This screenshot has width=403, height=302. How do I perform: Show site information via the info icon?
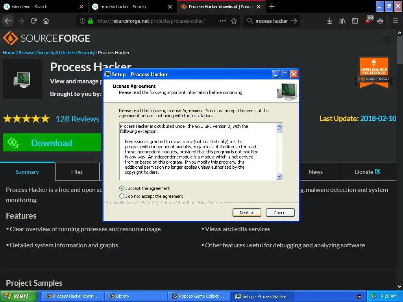pyautogui.click(x=83, y=21)
